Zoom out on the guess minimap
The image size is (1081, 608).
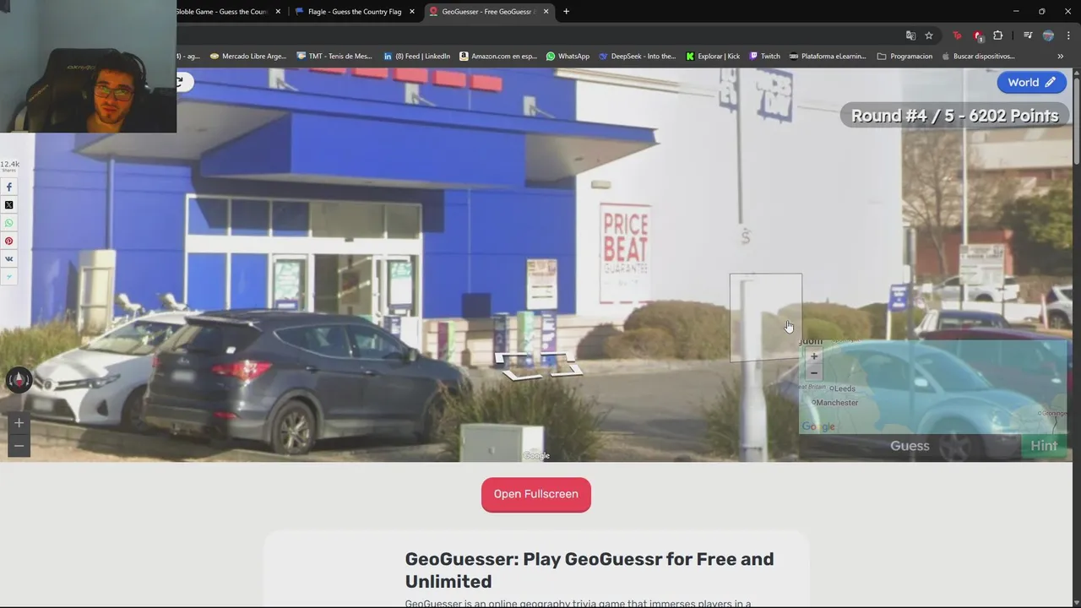tap(814, 372)
